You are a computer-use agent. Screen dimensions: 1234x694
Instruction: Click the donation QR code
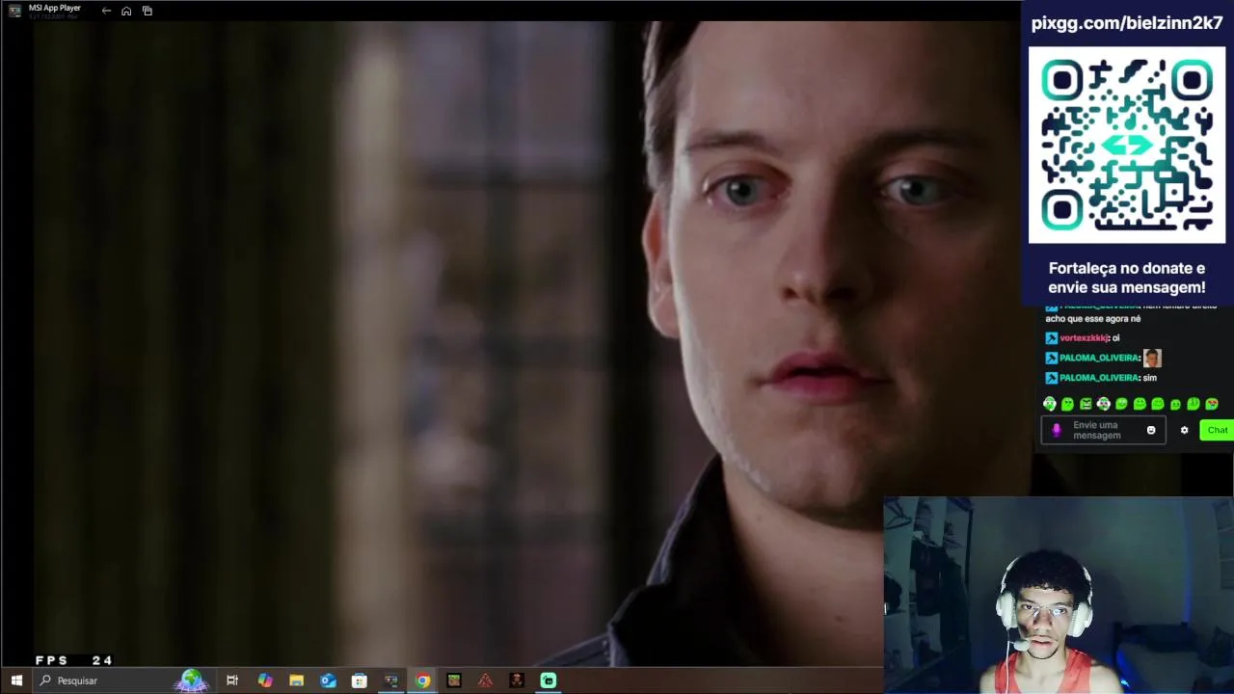point(1127,145)
